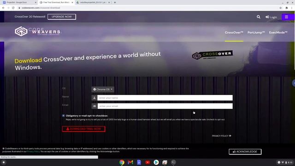Image resolution: width=295 pixels, height=166 pixels.
Task: Click the envelope icon beside email field
Action: pyautogui.click(x=94, y=106)
